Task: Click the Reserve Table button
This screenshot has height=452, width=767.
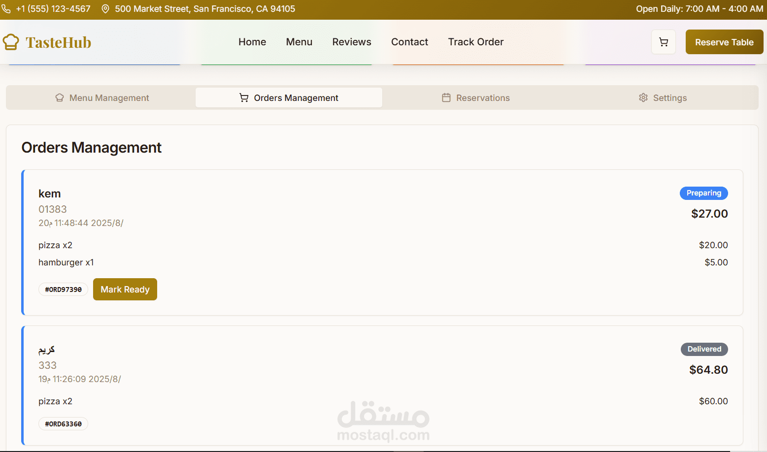Action: click(x=724, y=42)
